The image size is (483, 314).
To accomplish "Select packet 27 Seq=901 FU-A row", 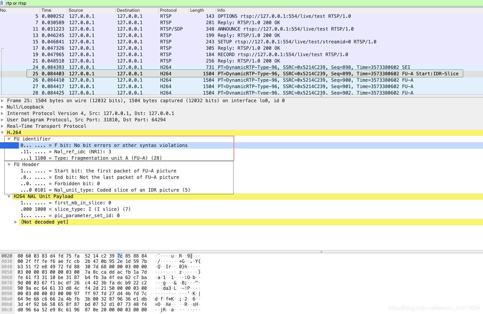I will (241, 86).
